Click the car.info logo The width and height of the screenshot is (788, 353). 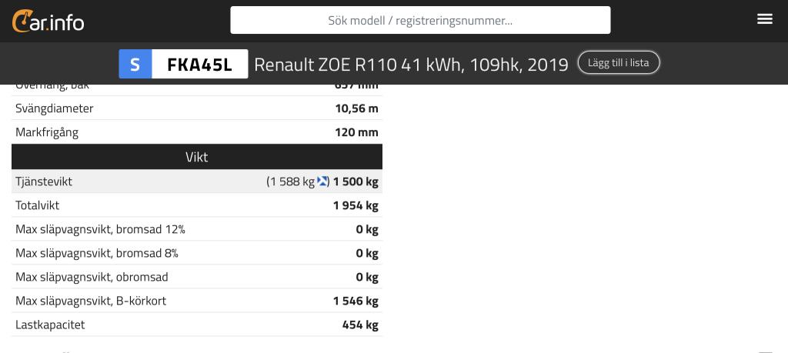pos(48,21)
